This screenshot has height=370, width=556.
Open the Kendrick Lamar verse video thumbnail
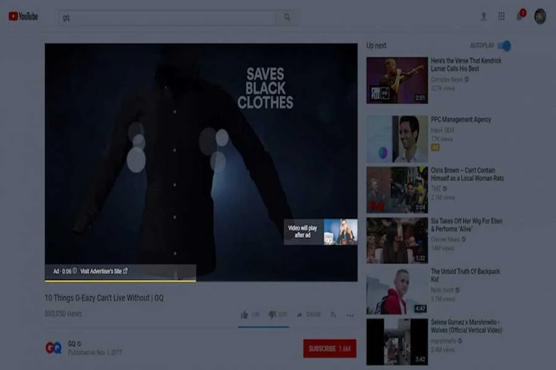pos(397,80)
